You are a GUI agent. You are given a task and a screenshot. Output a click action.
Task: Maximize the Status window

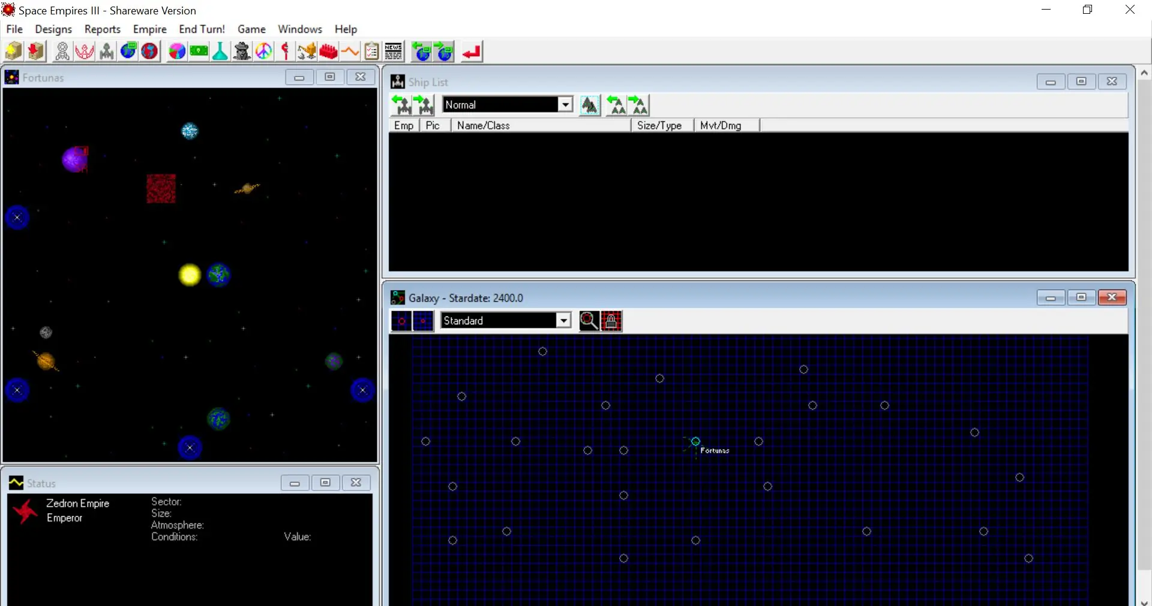pyautogui.click(x=325, y=483)
